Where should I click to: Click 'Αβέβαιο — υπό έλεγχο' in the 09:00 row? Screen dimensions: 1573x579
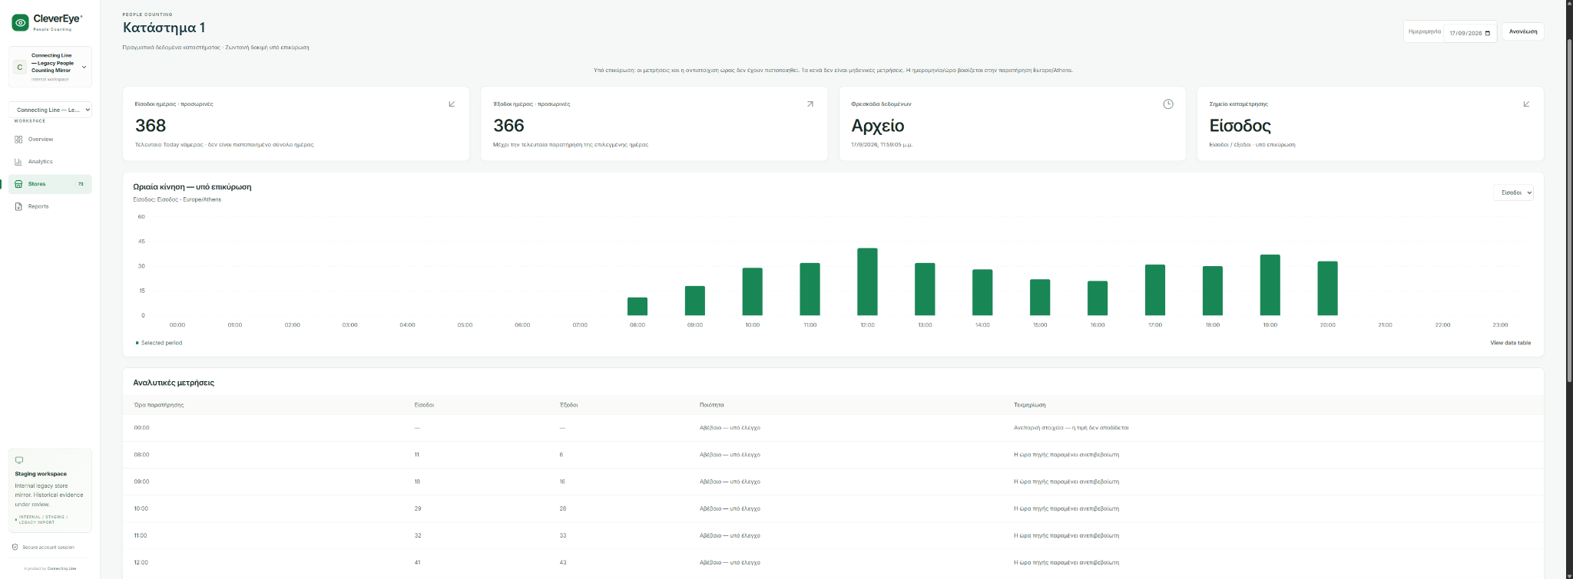pyautogui.click(x=730, y=482)
